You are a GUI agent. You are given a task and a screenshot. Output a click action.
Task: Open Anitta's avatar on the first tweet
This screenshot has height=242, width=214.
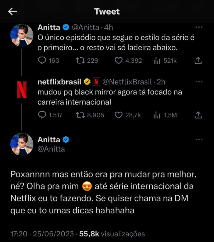click(22, 35)
